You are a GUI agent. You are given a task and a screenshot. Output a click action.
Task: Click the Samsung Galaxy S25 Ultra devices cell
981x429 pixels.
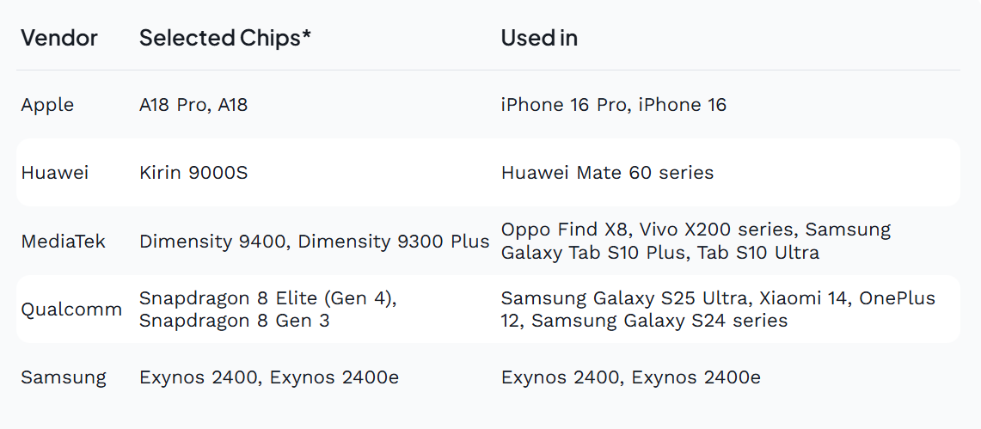(718, 309)
